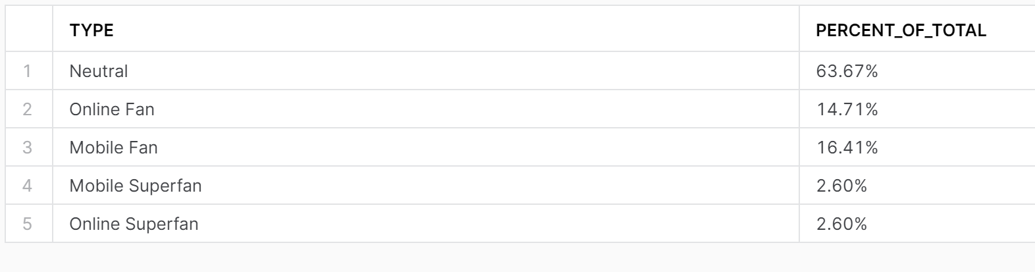Screen dimensions: 1035x272
Task: Select row number 3
Action: click(27, 148)
